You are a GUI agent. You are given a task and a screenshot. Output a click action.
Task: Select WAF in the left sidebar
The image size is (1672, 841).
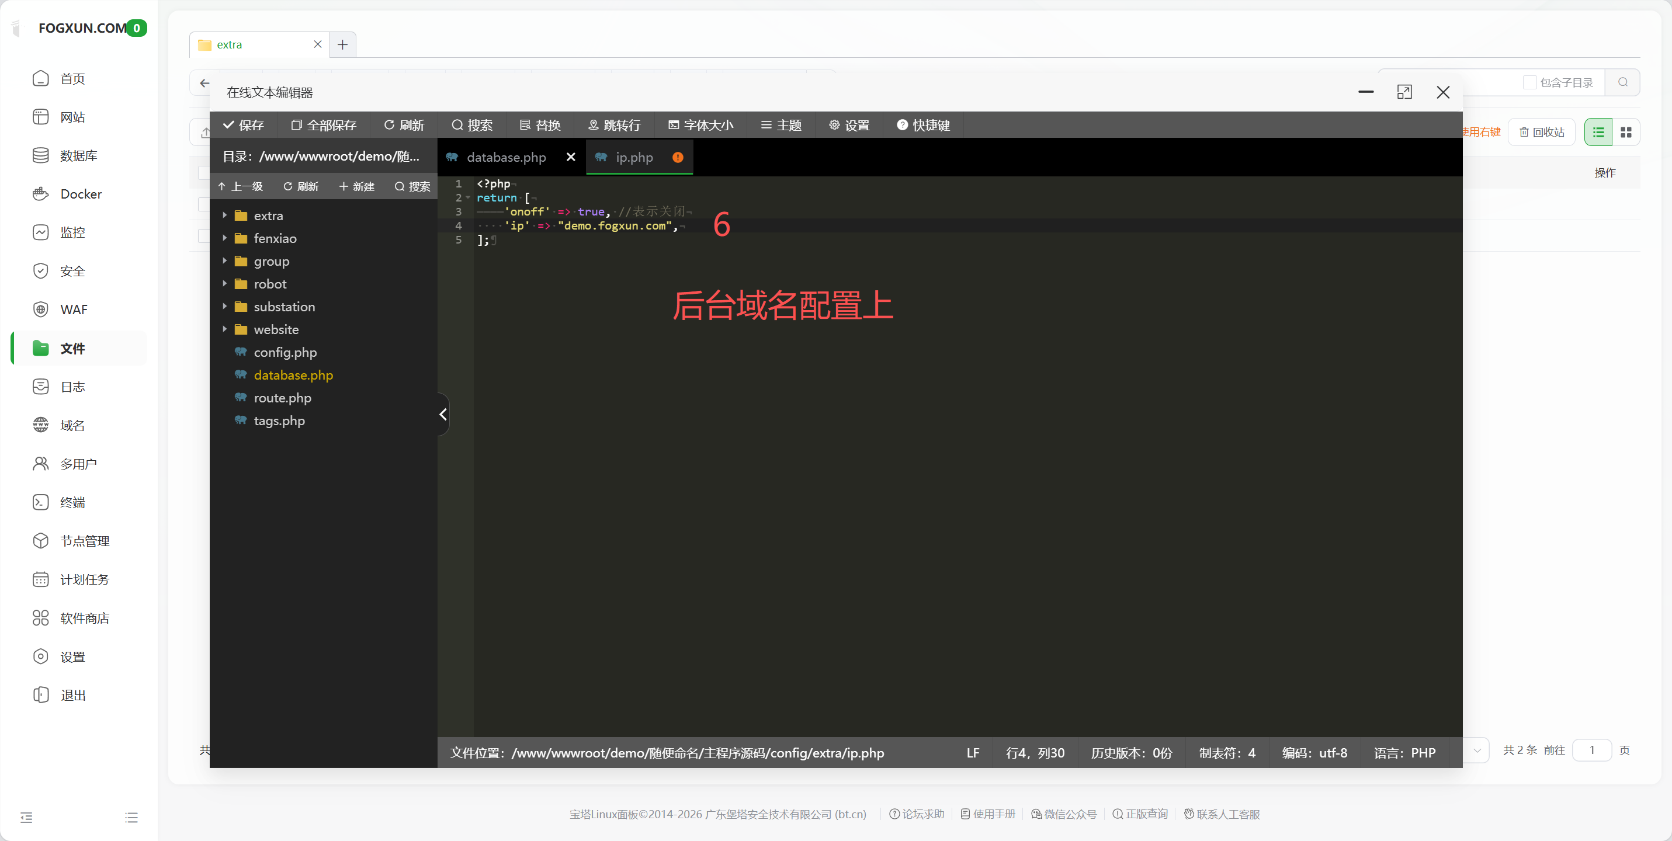[x=74, y=310]
